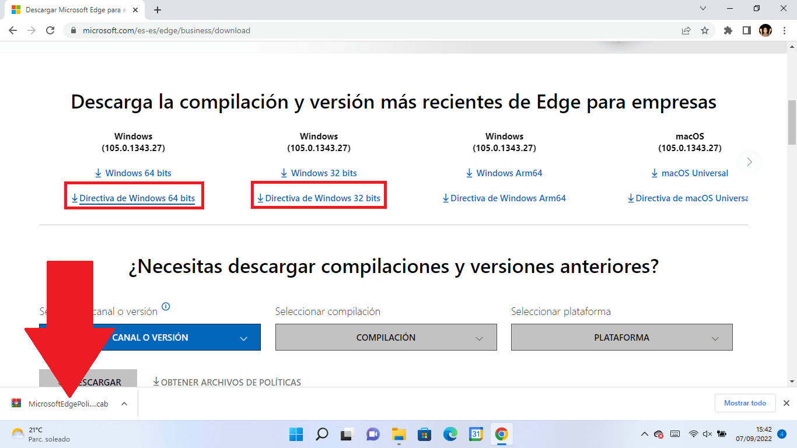797x448 pixels.
Task: Click Directiva de macOS Universal link
Action: (x=688, y=198)
